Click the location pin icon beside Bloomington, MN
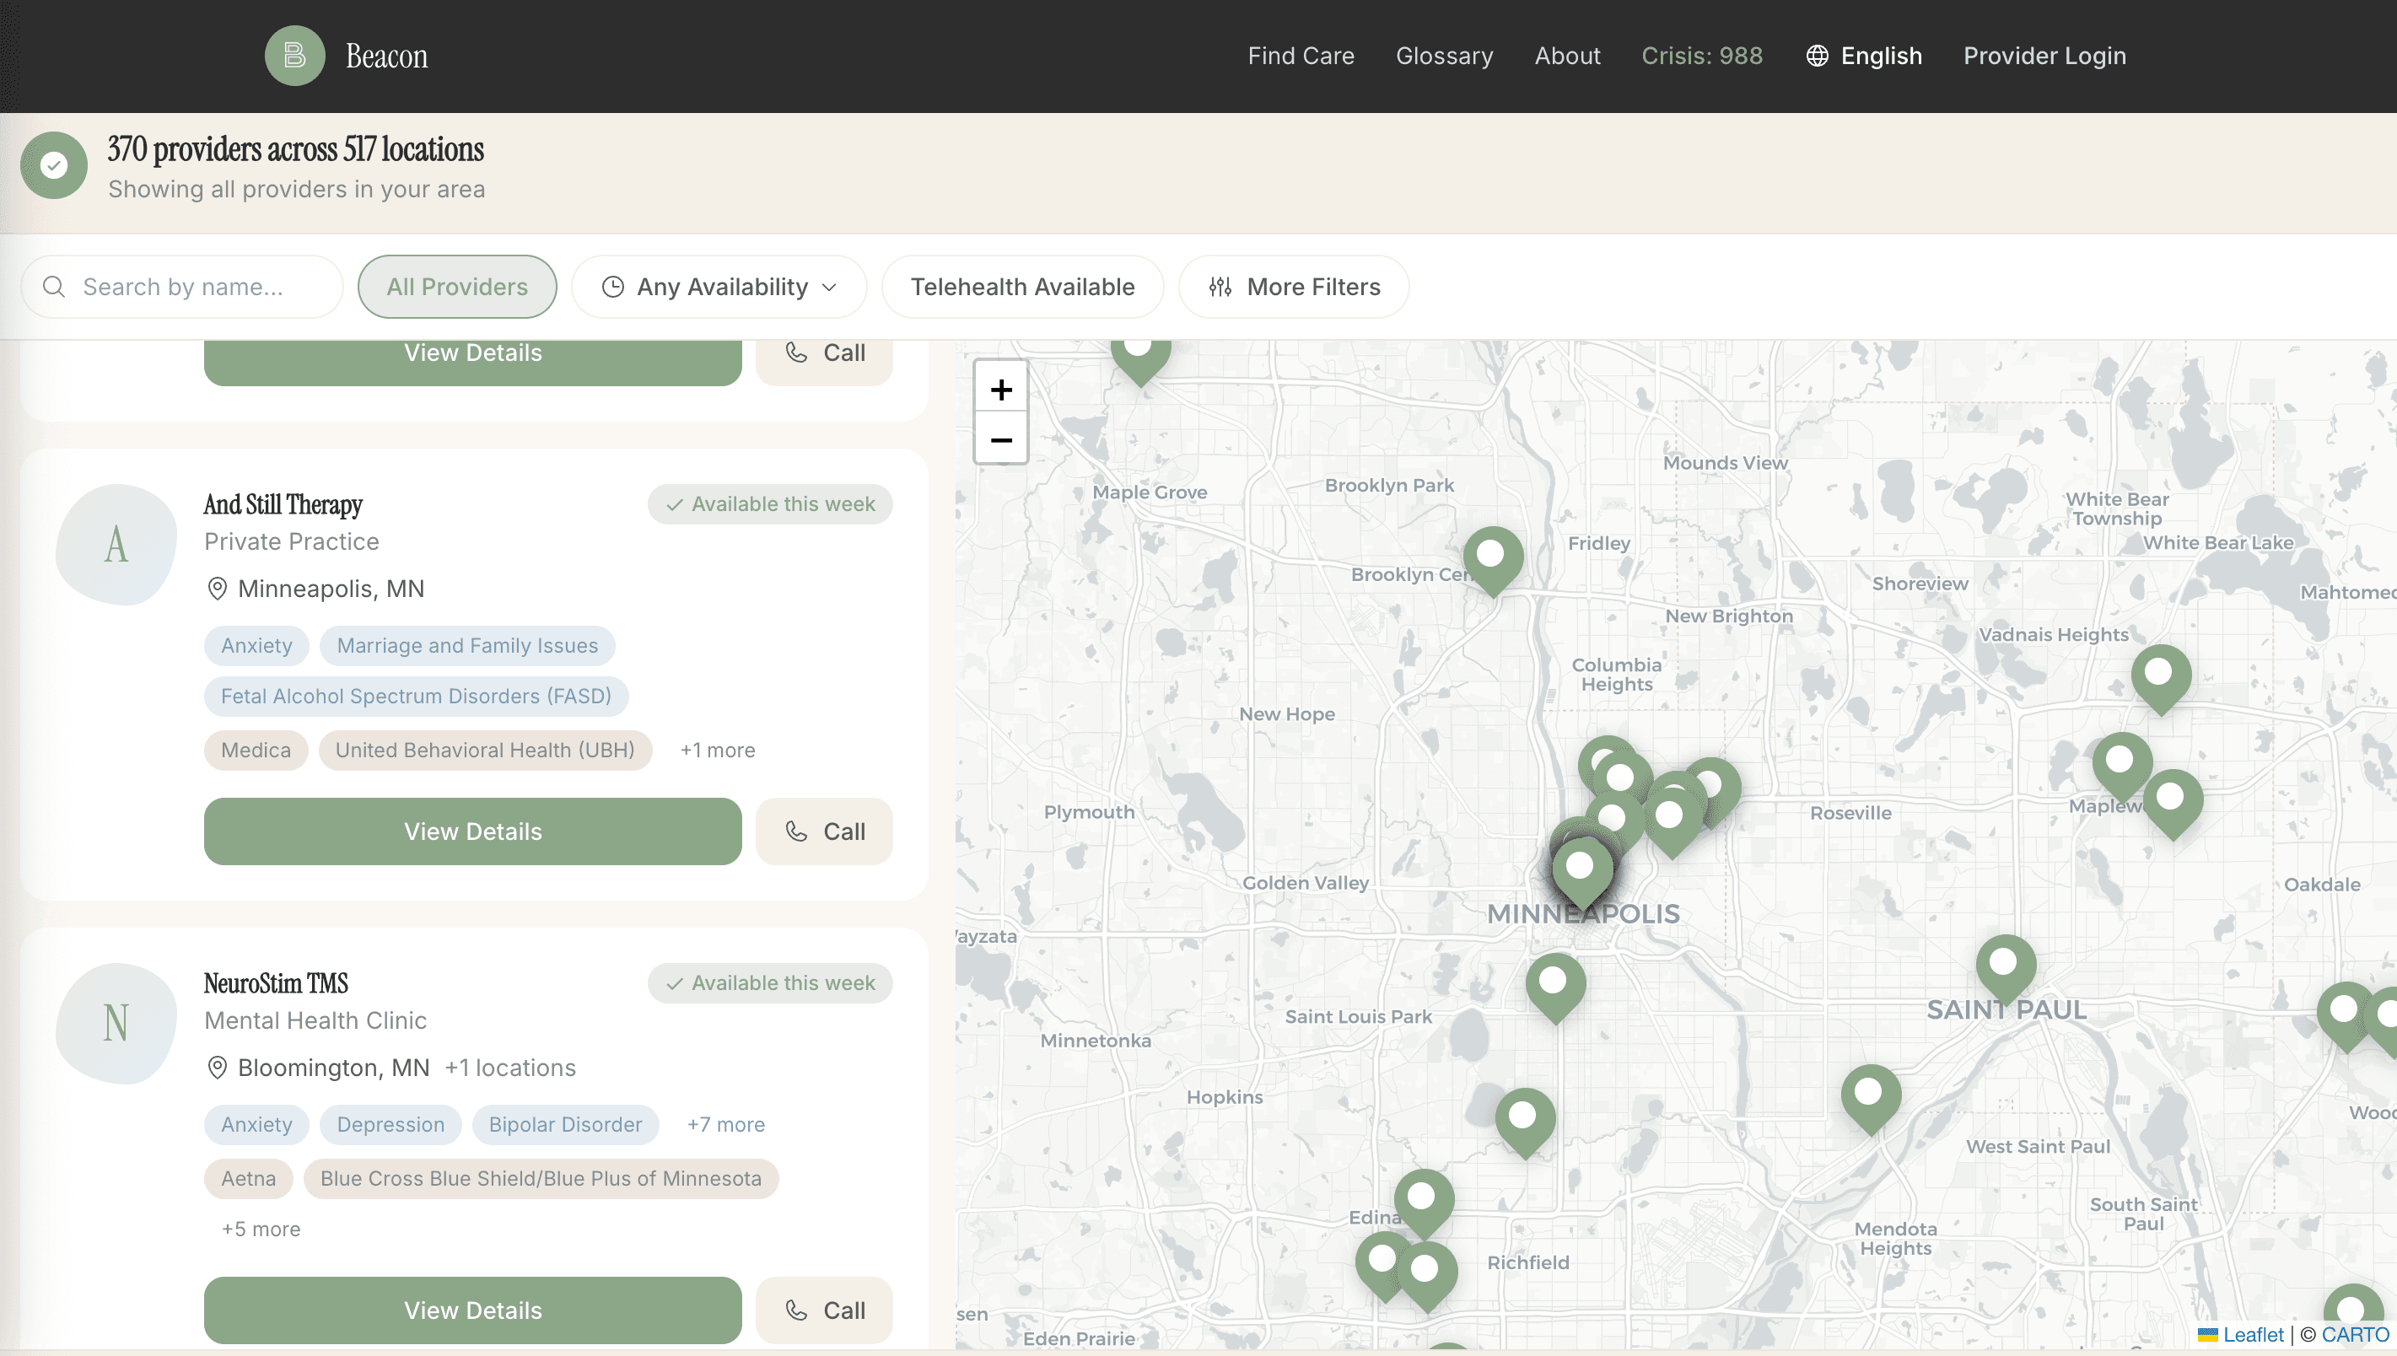This screenshot has height=1356, width=2397. (x=217, y=1068)
